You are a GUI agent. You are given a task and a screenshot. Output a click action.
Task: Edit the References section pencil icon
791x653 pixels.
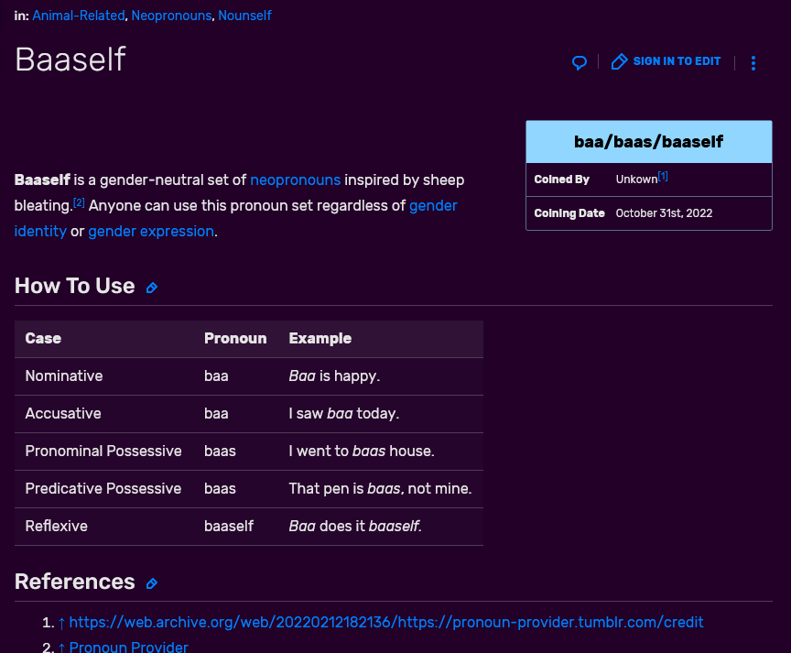(152, 583)
